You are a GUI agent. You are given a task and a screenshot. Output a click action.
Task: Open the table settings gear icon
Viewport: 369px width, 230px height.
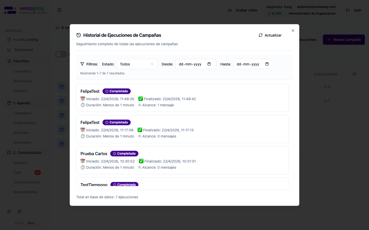pos(354,74)
